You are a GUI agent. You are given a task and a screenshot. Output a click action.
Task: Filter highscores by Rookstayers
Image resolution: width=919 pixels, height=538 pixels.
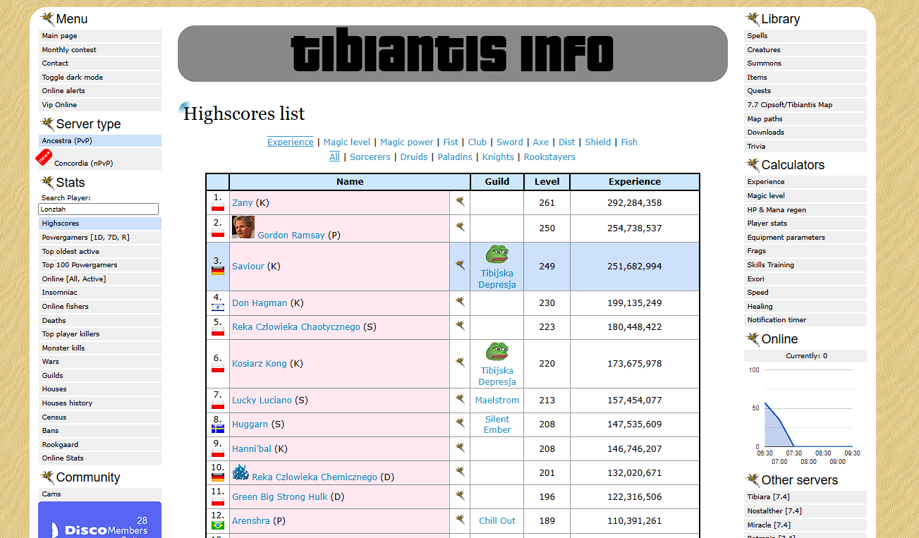coord(549,157)
